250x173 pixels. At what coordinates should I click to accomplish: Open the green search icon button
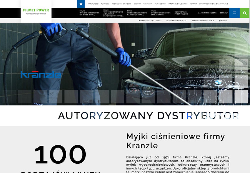tap(245, 13)
